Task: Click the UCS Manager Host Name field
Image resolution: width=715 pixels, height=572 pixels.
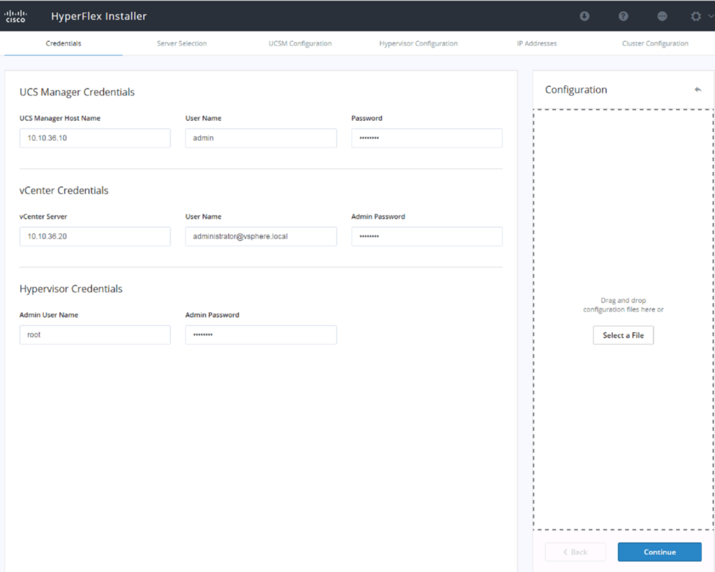Action: tap(95, 138)
